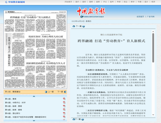
Task: Open PDF icon for 第01版：要闻
Action: [64, 99]
